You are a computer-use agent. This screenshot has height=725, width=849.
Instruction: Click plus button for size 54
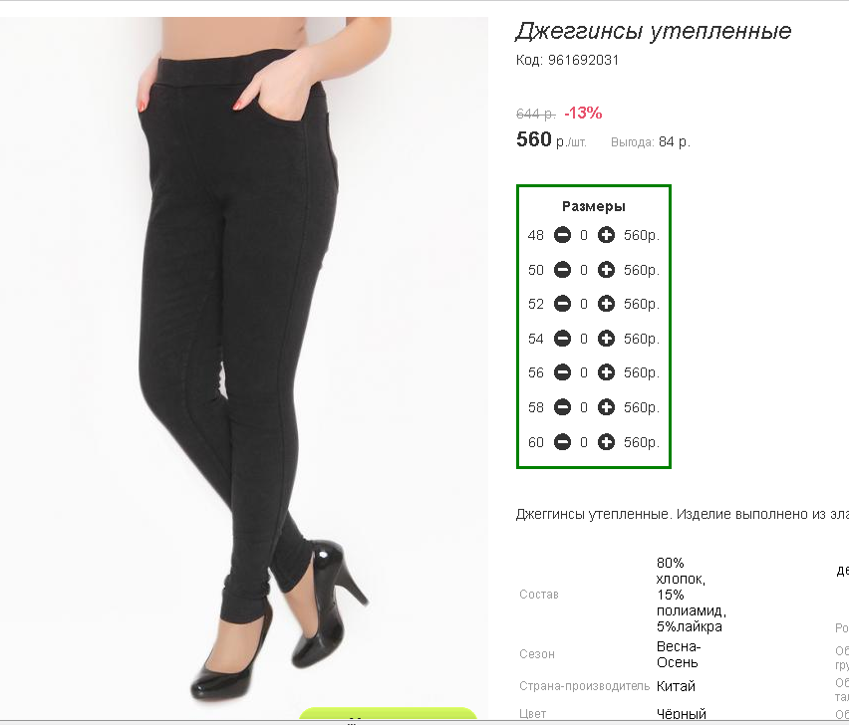(606, 339)
